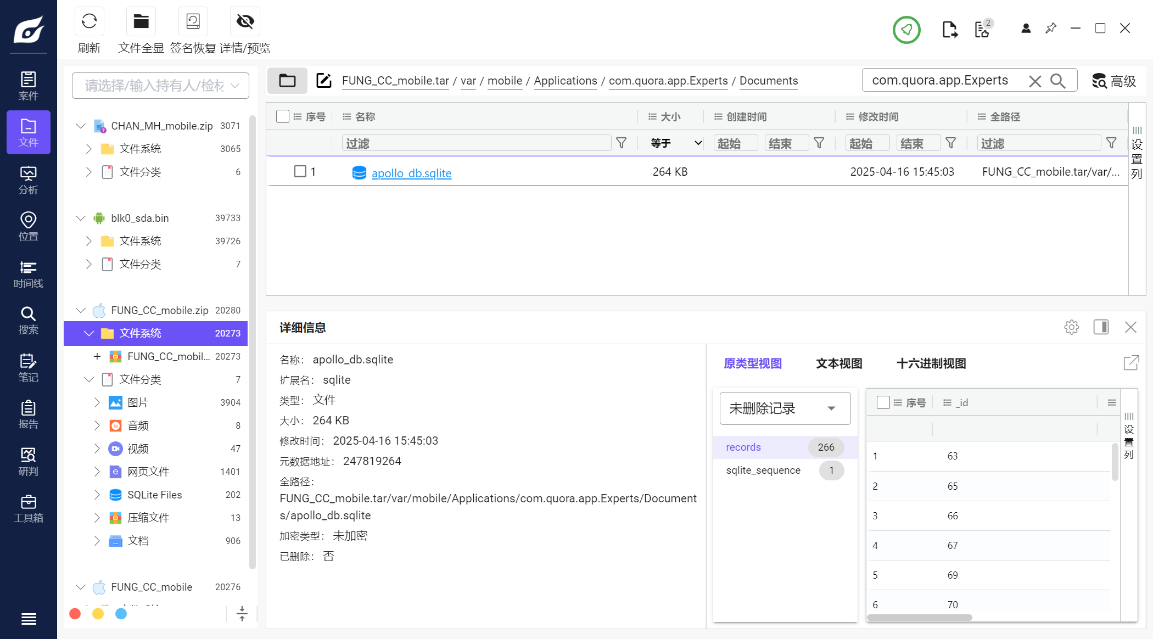Open the 未删除记录 dropdown
Viewport: 1153px width, 639px height.
[x=785, y=408]
